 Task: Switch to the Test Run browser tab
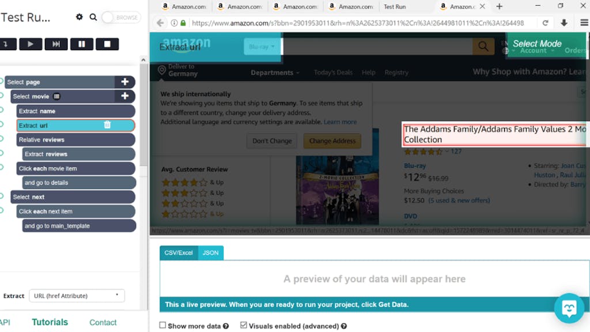(395, 6)
